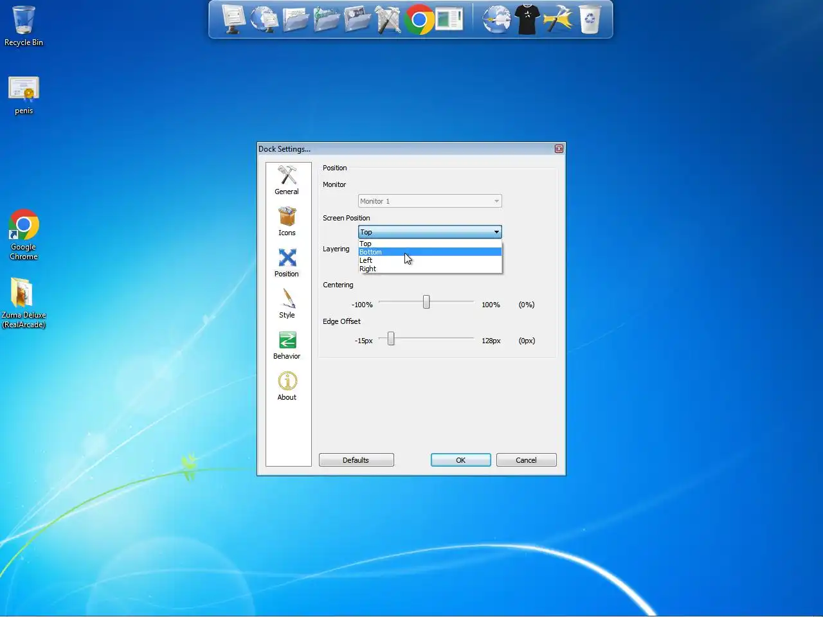Click the globe icon right of dock separator
823x617 pixels.
(x=496, y=19)
